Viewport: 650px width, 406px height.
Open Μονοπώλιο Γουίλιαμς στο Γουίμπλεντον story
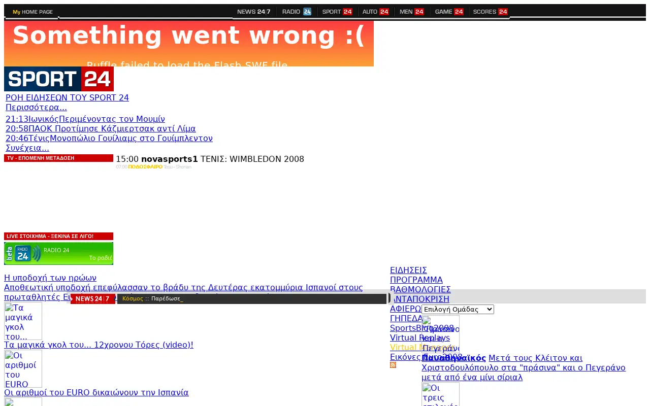click(109, 138)
